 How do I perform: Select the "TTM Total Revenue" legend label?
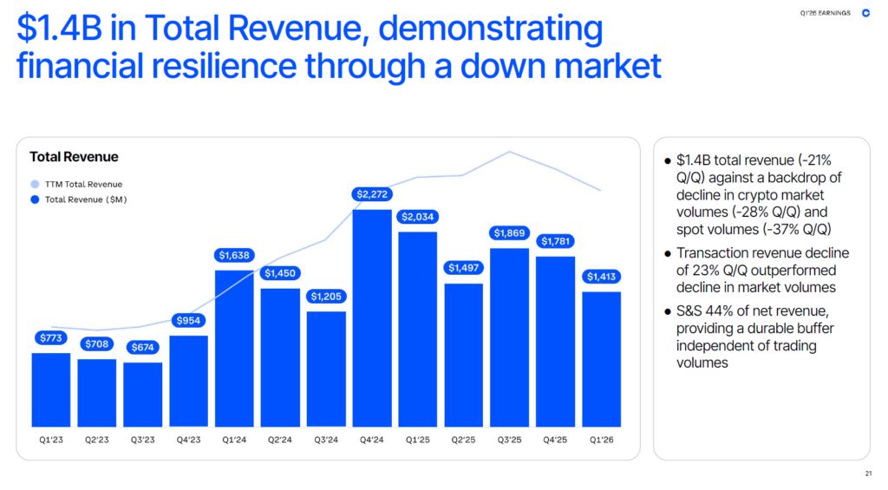(x=84, y=184)
